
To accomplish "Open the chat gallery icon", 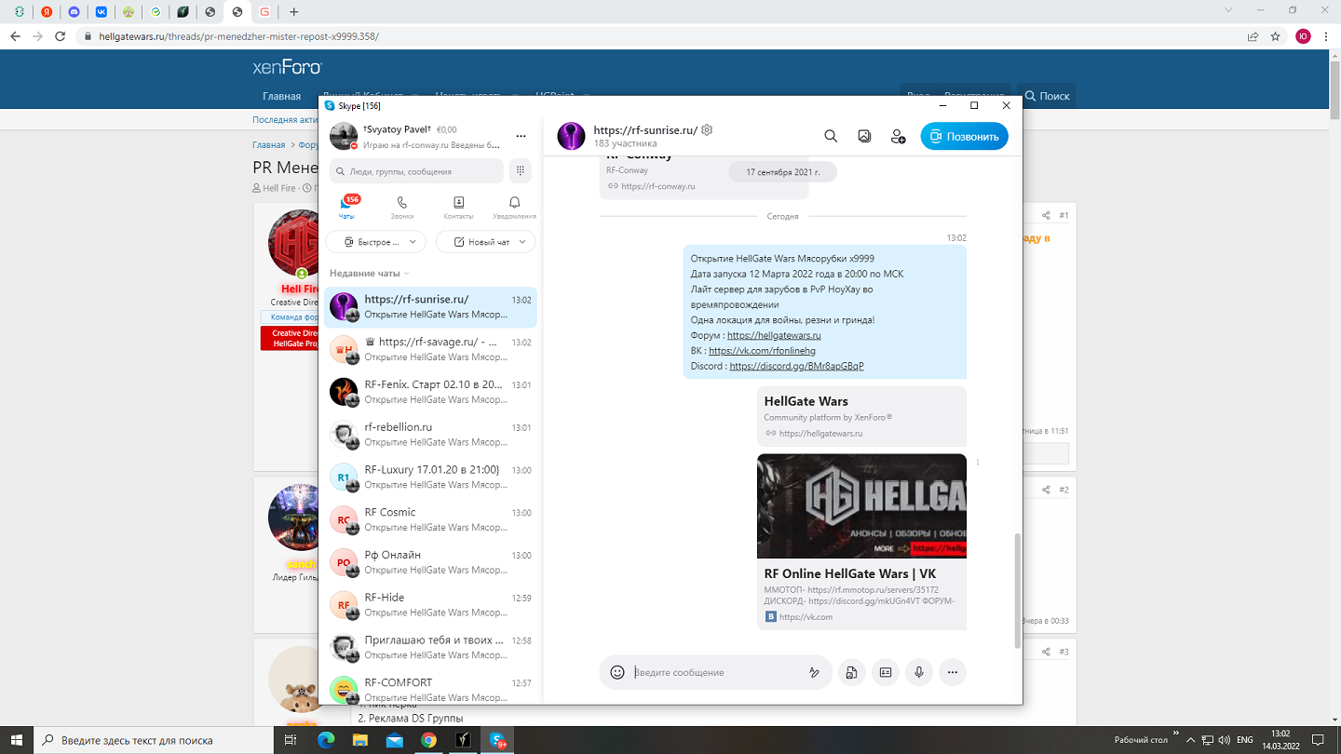I will 864,136.
